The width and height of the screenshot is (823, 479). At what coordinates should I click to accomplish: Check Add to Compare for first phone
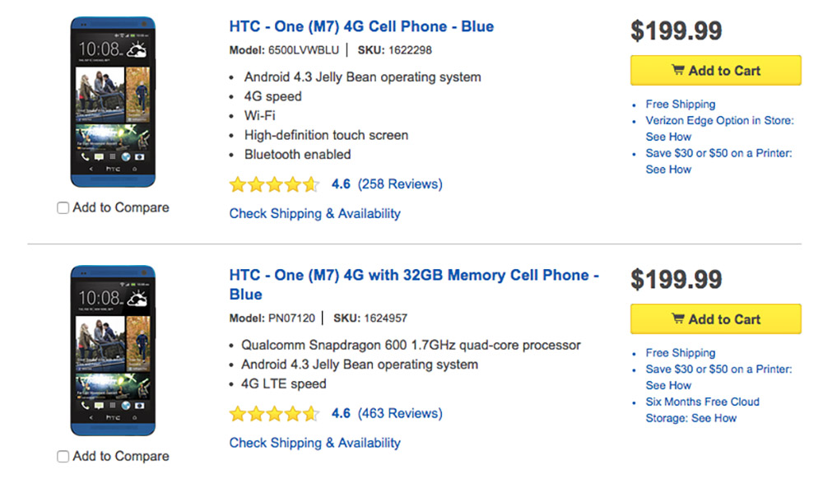[x=63, y=208]
